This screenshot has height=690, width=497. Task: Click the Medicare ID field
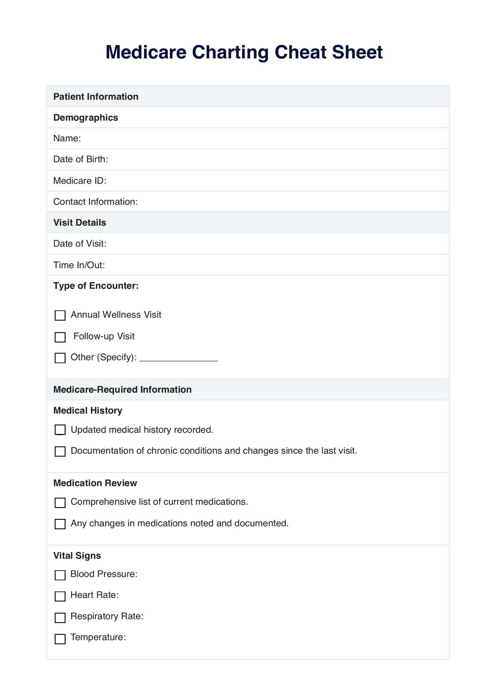click(254, 181)
